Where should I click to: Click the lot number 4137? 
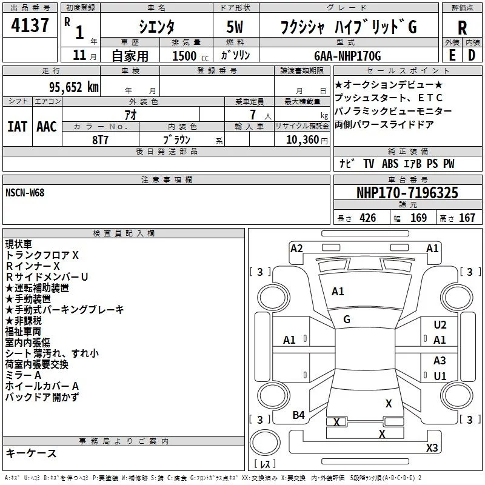30,26
